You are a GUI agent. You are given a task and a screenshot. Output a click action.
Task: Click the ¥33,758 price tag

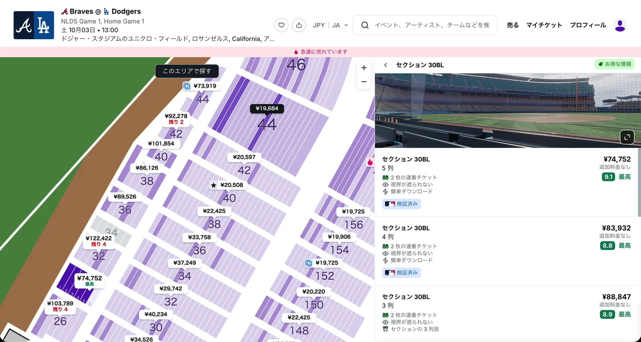pos(200,237)
